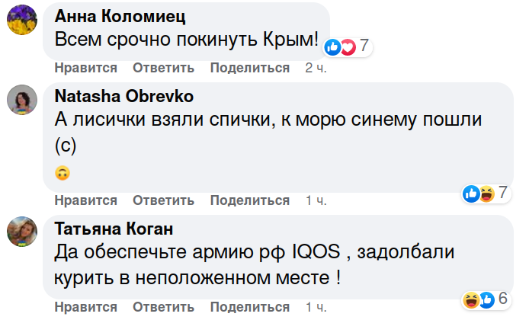This screenshot has width=529, height=320.
Task: Share Татьяна Коган's comment via Поделиться
Action: pyautogui.click(x=250, y=307)
